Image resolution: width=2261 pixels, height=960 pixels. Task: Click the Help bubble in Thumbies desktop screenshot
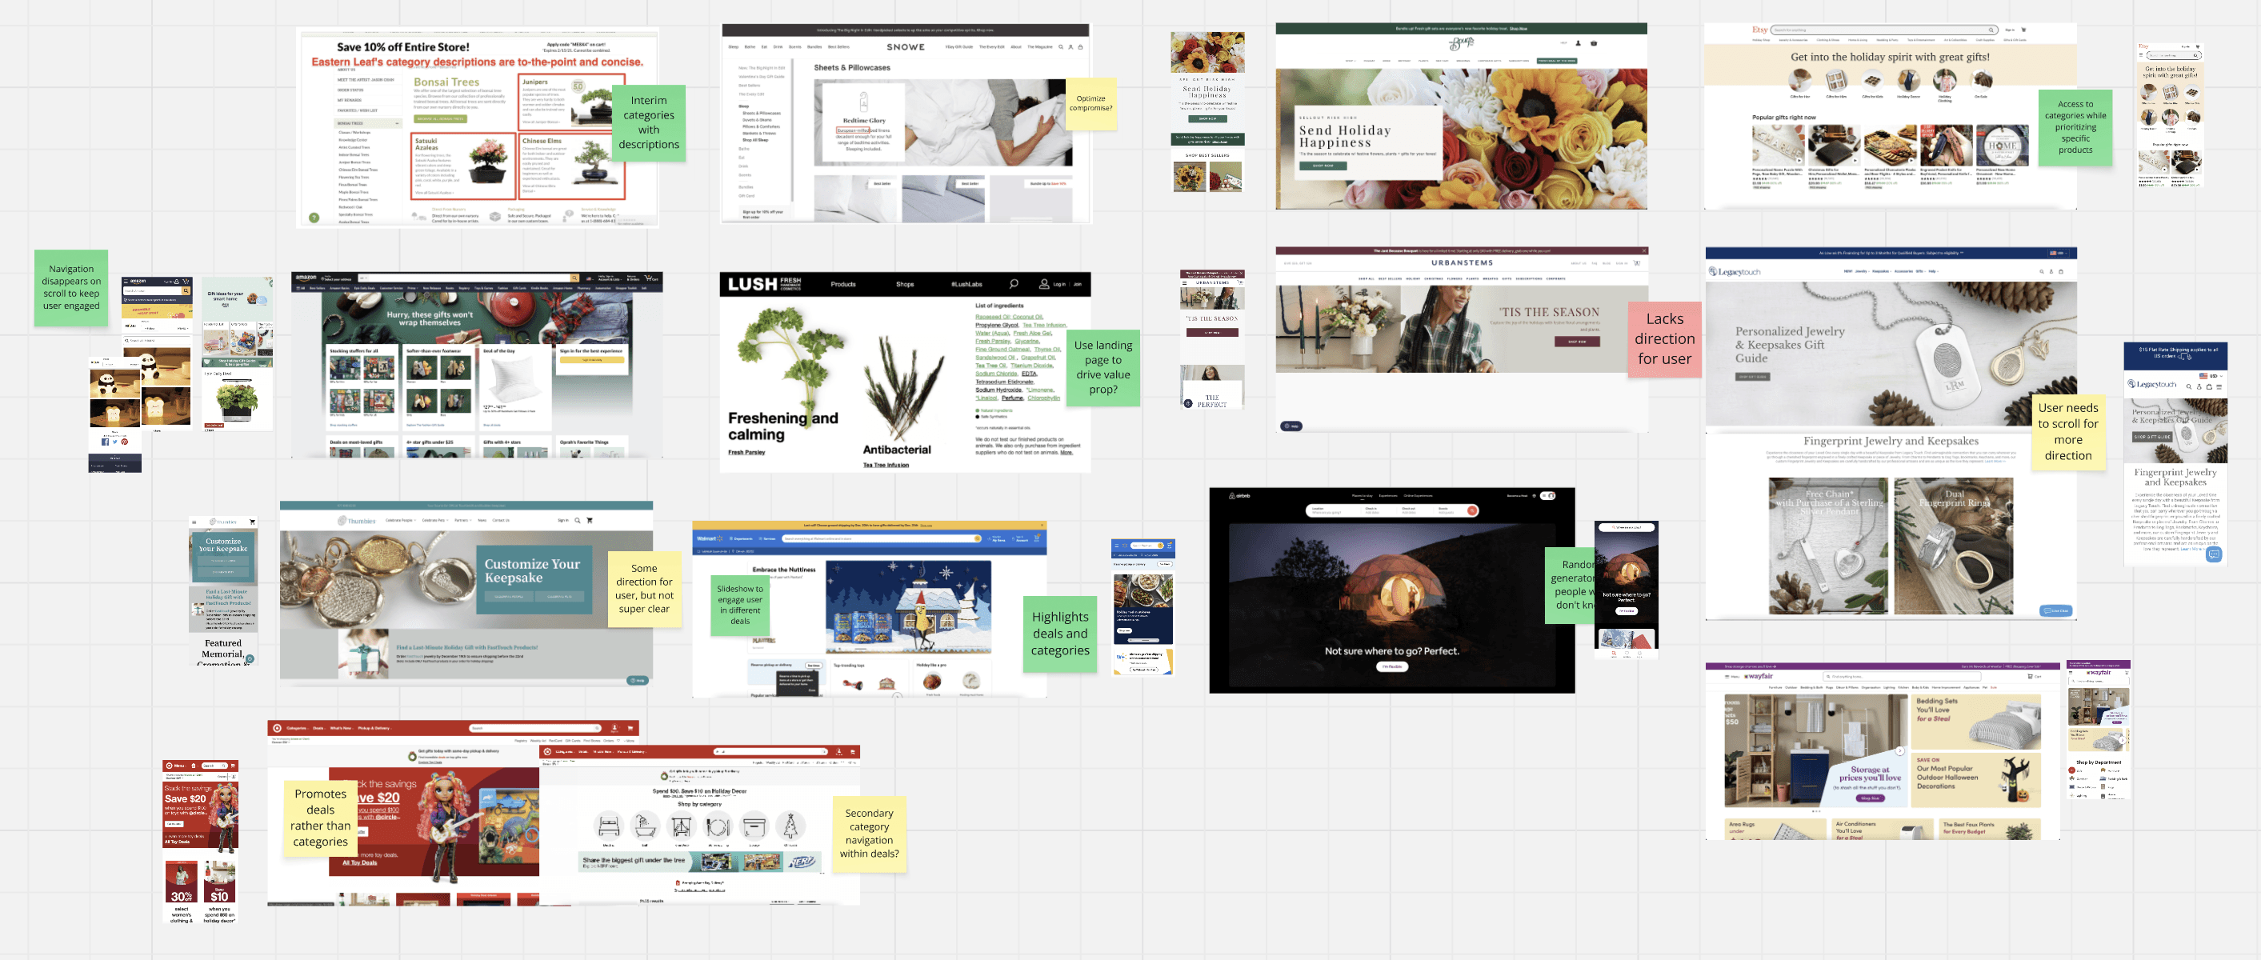point(637,680)
